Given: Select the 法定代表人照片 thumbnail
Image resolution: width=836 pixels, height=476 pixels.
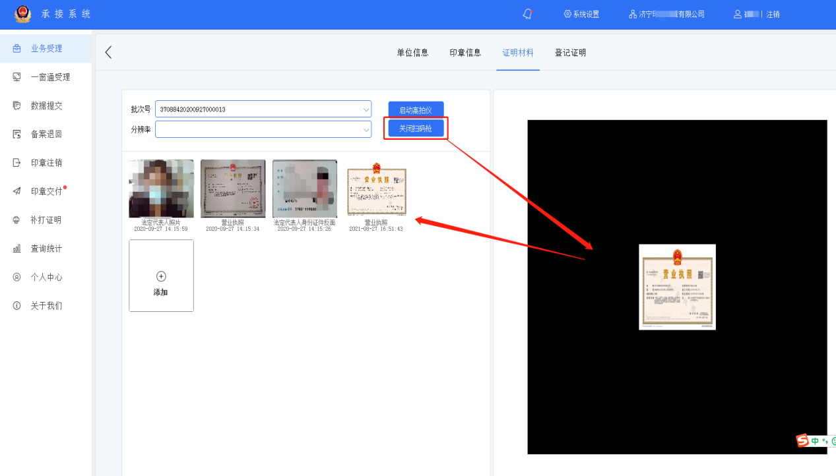Looking at the screenshot, I should click(x=161, y=189).
